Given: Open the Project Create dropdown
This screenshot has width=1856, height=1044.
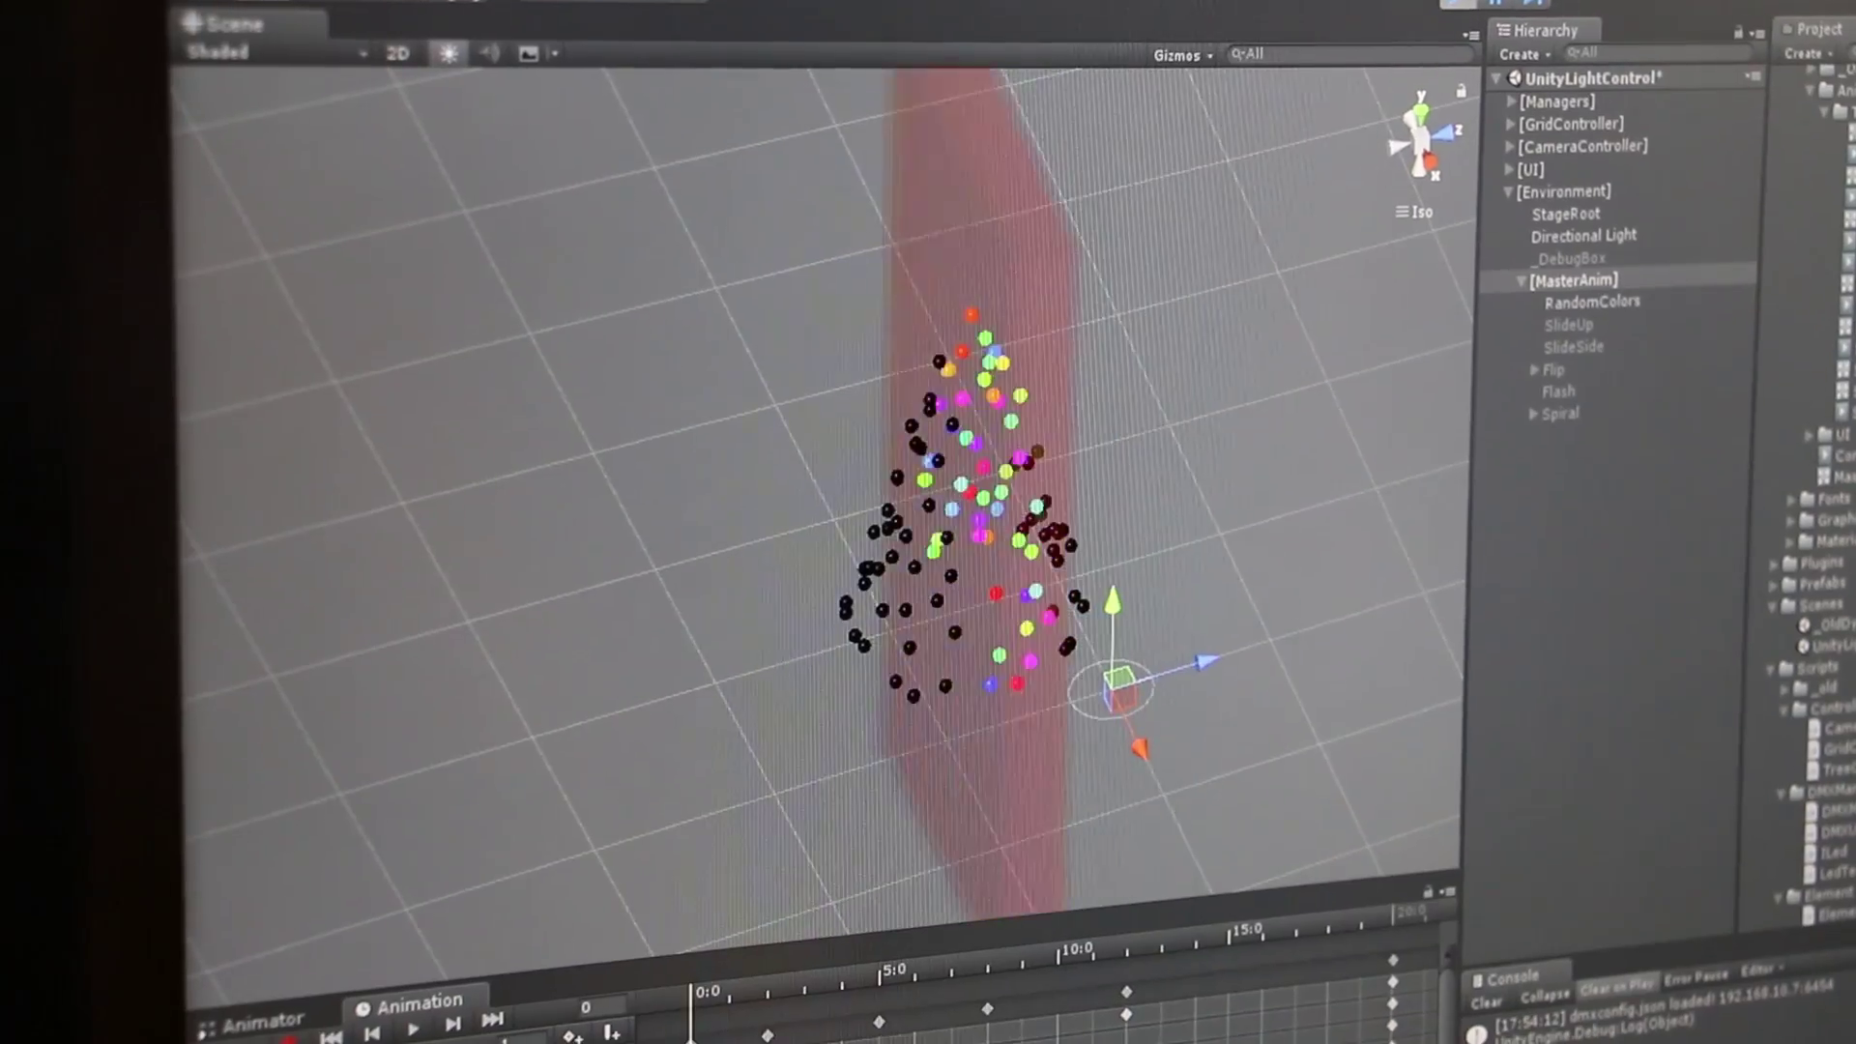Looking at the screenshot, I should click(1808, 53).
